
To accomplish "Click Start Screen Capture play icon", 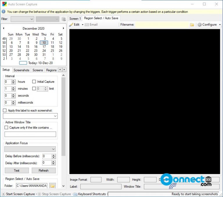I will [x=3, y=194].
